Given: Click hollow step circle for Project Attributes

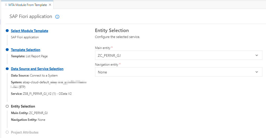Looking at the screenshot, I should point(7,132).
